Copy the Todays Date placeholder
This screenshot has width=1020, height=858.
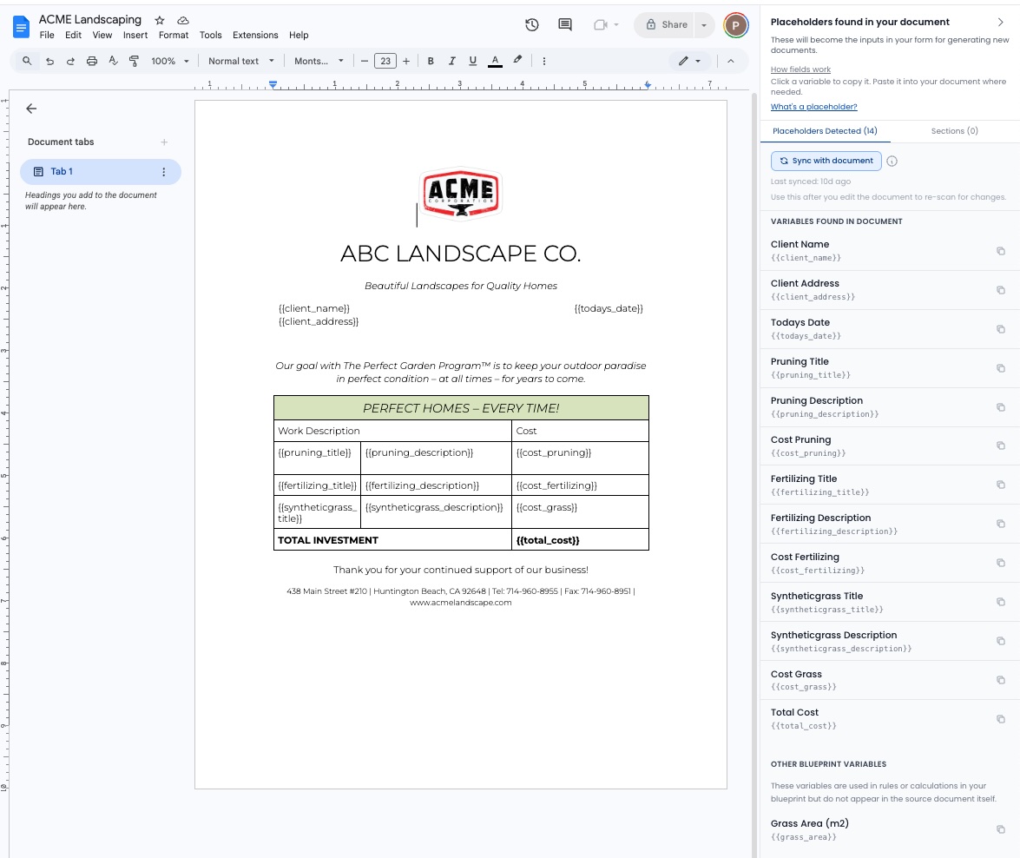[x=1001, y=329]
